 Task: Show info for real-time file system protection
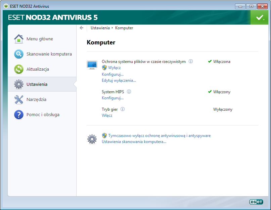(191, 61)
